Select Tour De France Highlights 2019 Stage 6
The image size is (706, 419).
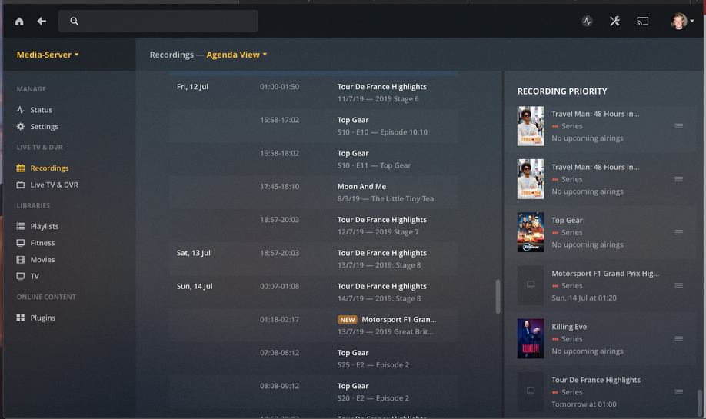coord(314,93)
